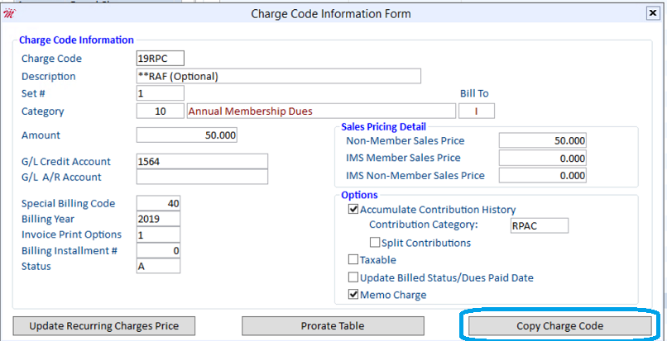Toggle Accumulate Contribution History checkbox

tap(353, 210)
